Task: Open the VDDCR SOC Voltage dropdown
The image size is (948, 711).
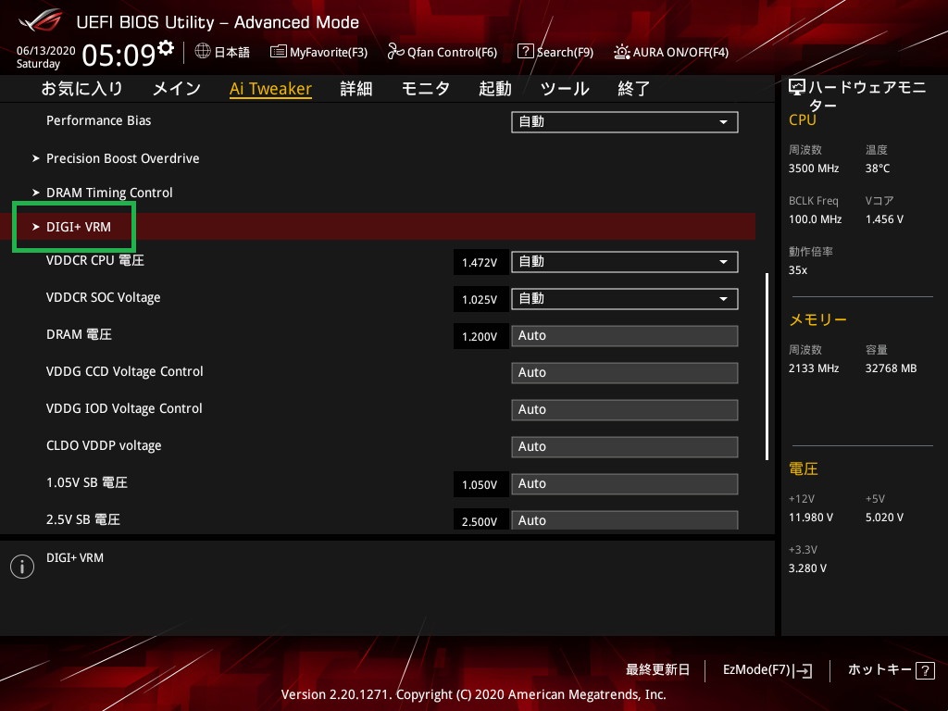Action: [x=625, y=299]
